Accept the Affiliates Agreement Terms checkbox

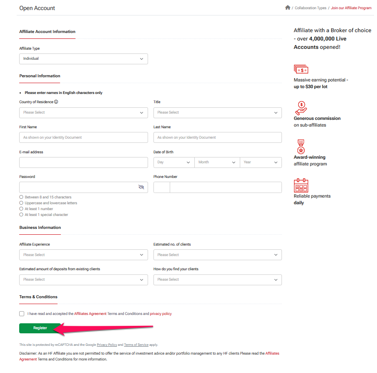point(21,313)
